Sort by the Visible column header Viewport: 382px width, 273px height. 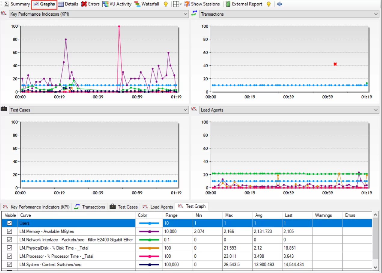coord(10,215)
